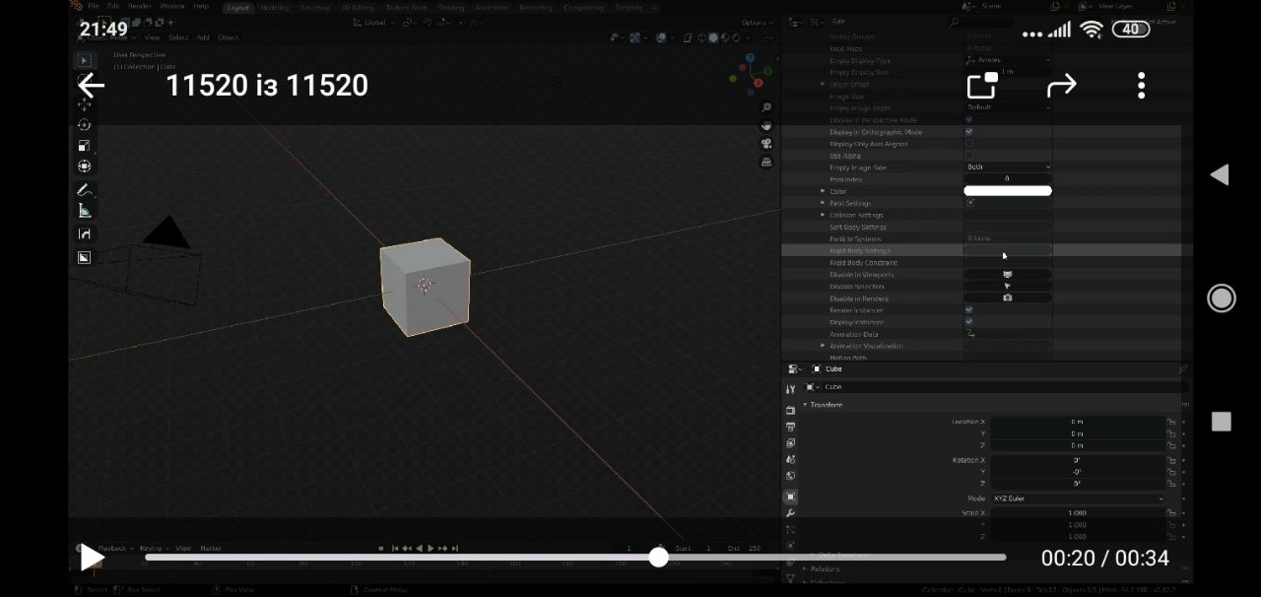Tap the Android back navigation triangle
Viewport: 1261px width, 597px height.
[x=1220, y=175]
